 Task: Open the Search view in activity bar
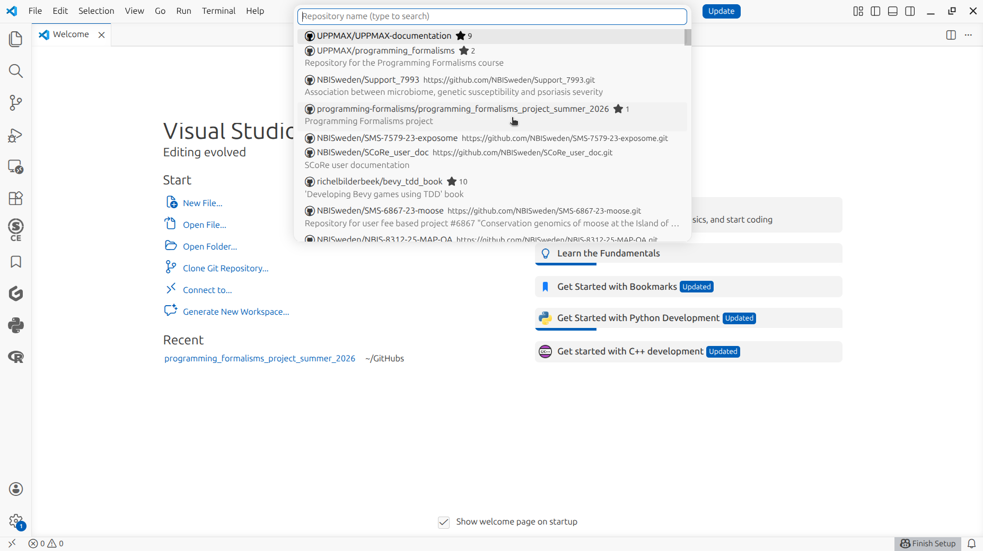[x=16, y=71]
